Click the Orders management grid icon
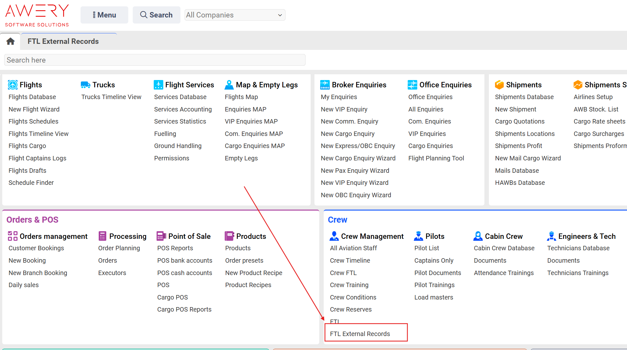This screenshot has width=627, height=350. pos(13,236)
